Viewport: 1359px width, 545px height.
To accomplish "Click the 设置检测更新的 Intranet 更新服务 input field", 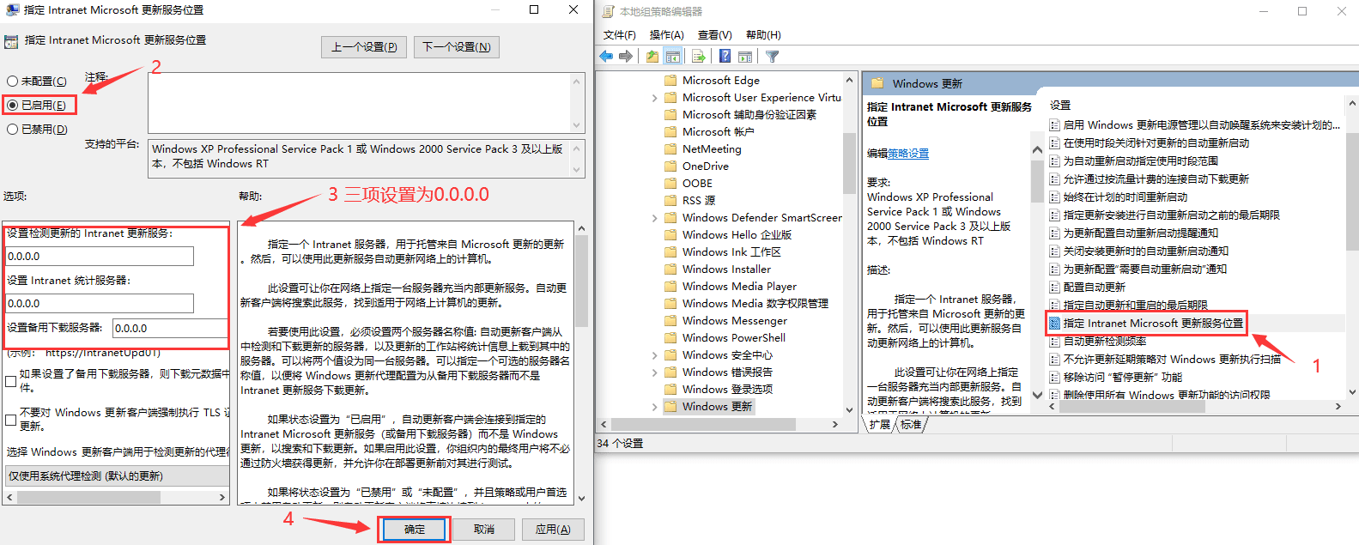I will pos(100,257).
